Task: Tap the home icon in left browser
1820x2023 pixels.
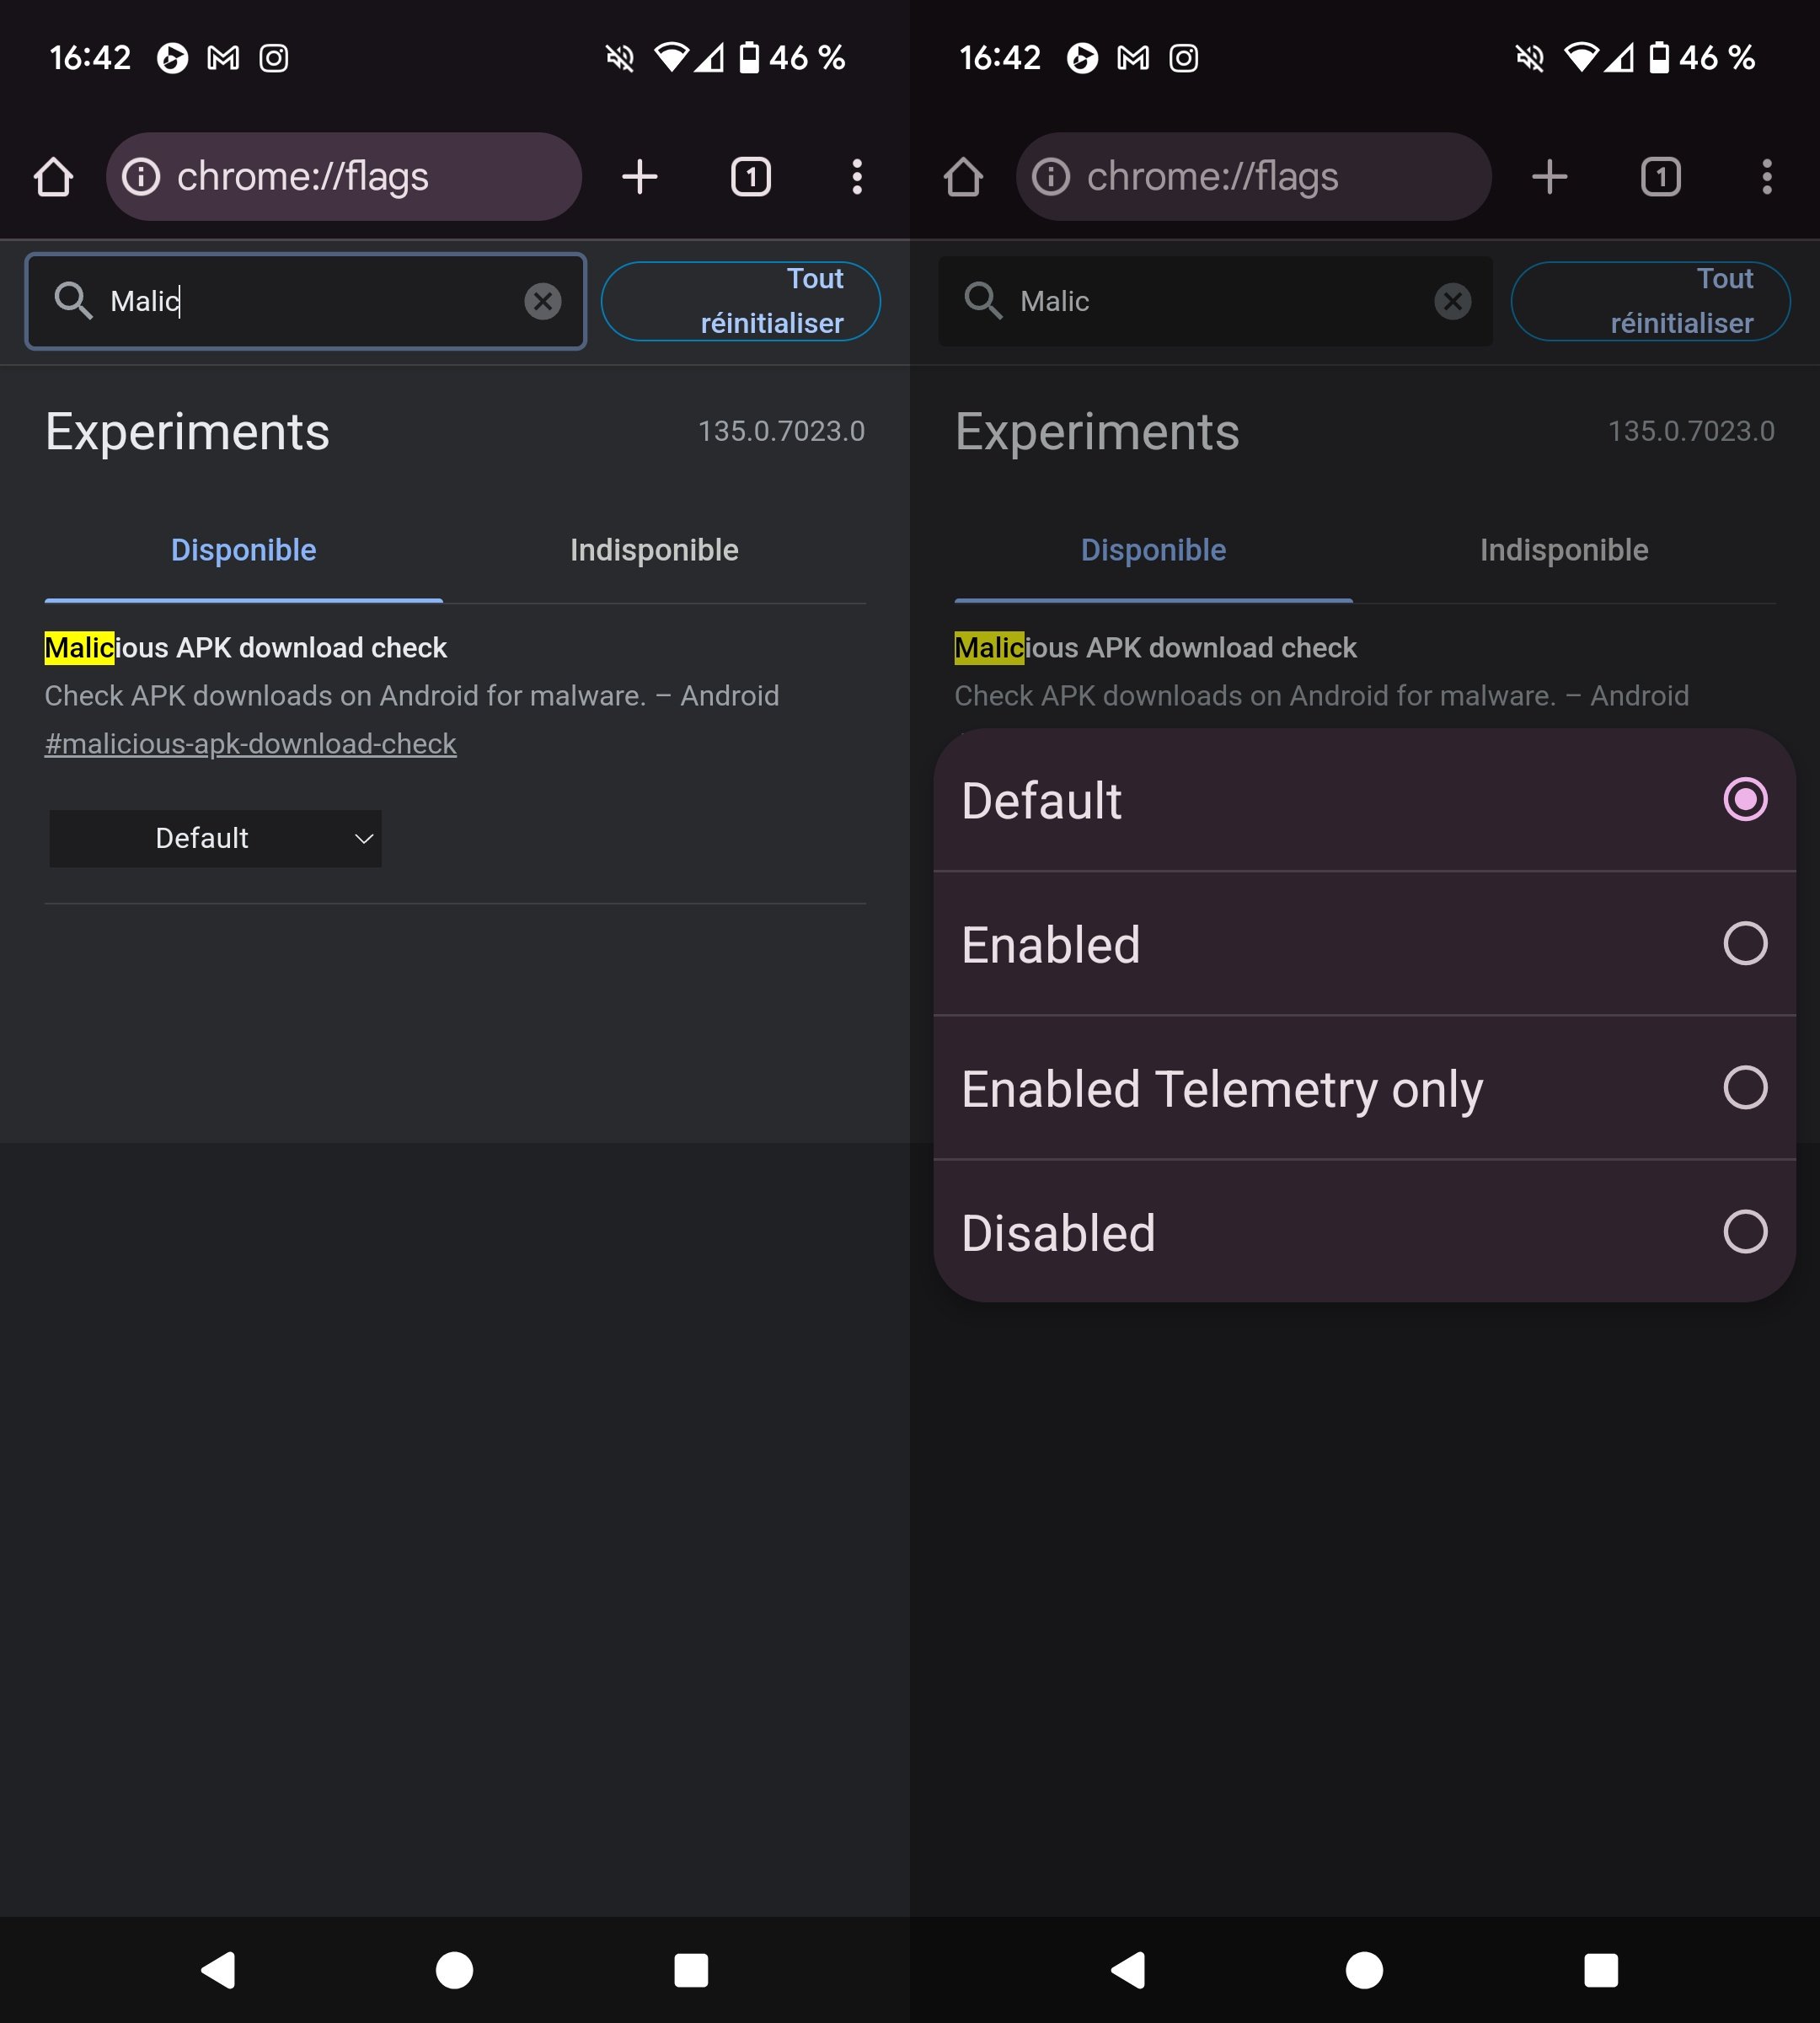Action: coord(53,177)
